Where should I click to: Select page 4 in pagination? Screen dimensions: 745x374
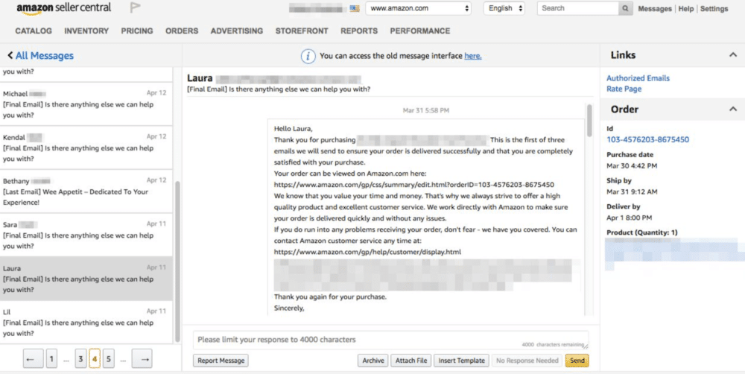pyautogui.click(x=95, y=359)
